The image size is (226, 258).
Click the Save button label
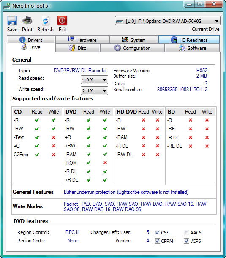coord(12,30)
